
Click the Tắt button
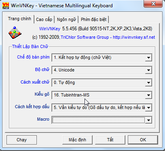pyautogui.click(x=110, y=140)
